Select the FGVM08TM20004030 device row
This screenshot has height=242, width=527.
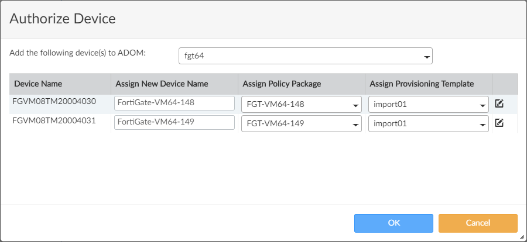(54, 102)
